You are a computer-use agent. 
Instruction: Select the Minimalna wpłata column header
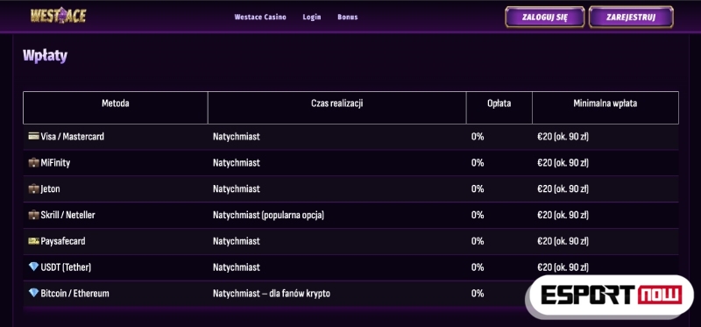605,103
